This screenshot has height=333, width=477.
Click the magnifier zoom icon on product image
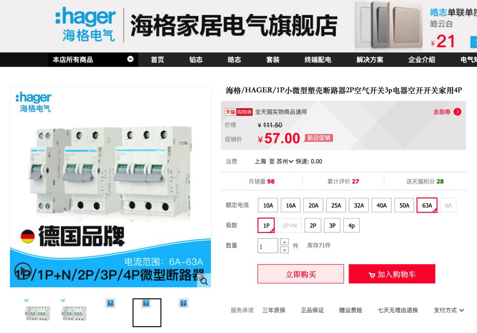pos(204,281)
